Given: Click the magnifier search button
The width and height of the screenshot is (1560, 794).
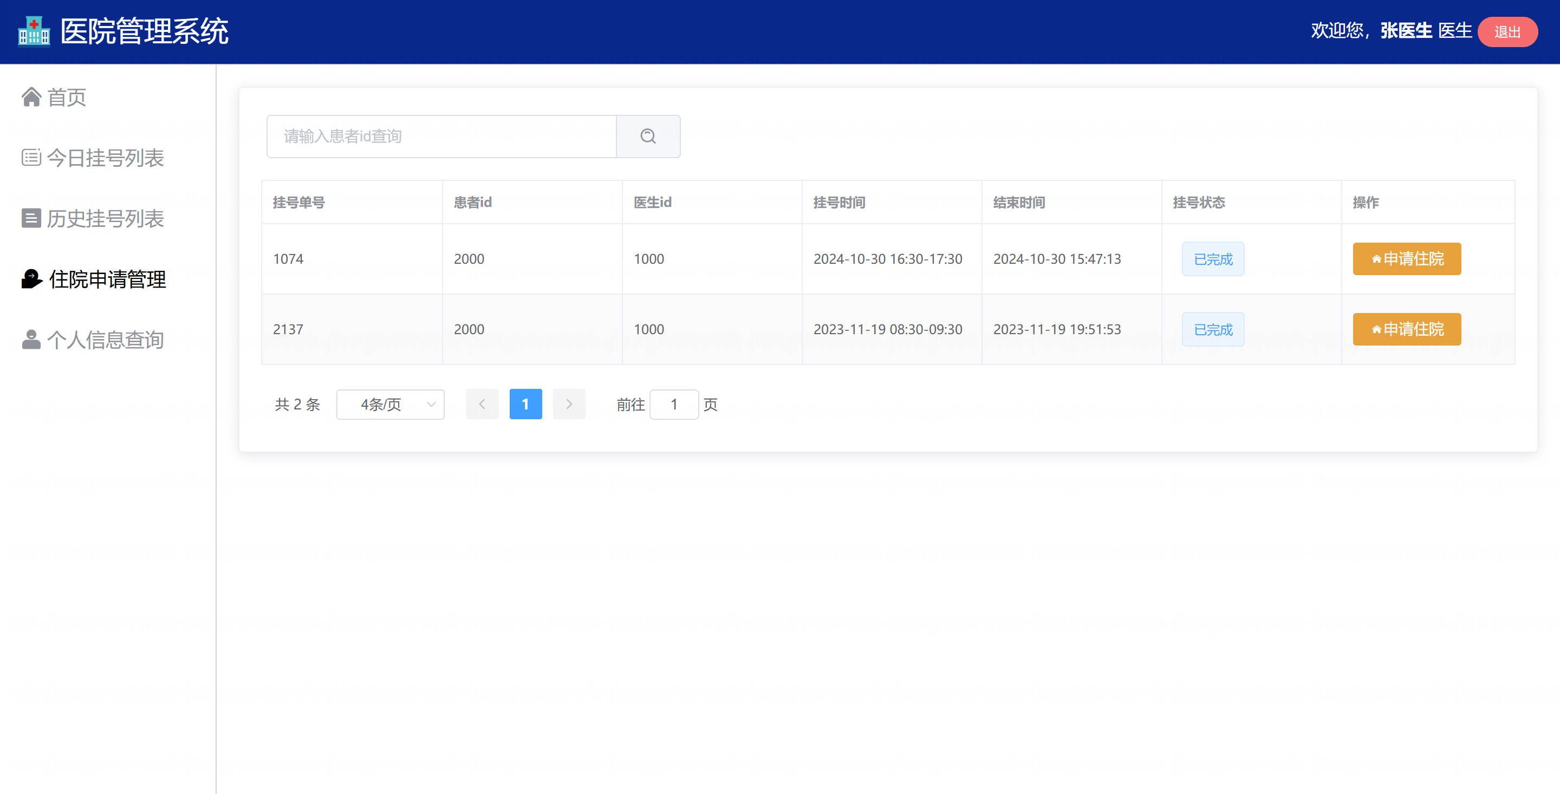Looking at the screenshot, I should (648, 136).
